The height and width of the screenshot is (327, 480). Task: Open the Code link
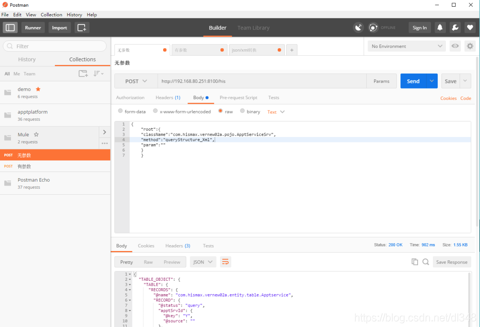pyautogui.click(x=466, y=98)
